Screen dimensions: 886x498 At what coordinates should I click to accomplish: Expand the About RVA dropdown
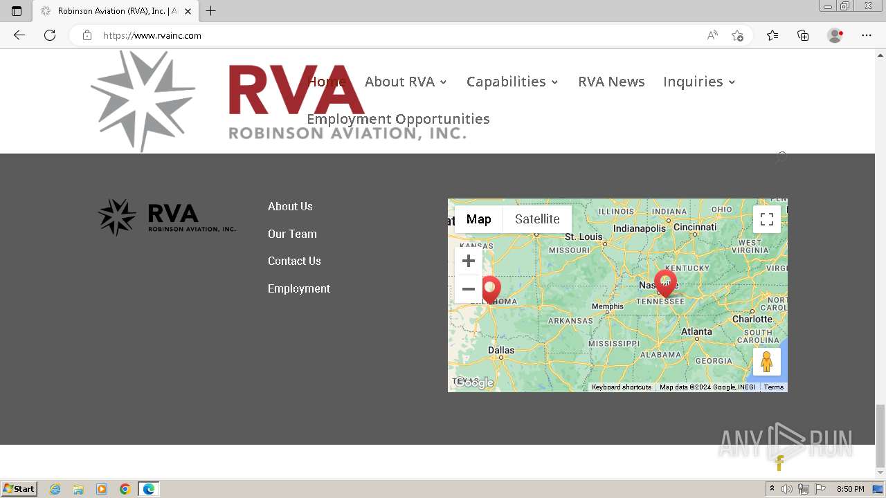(406, 82)
